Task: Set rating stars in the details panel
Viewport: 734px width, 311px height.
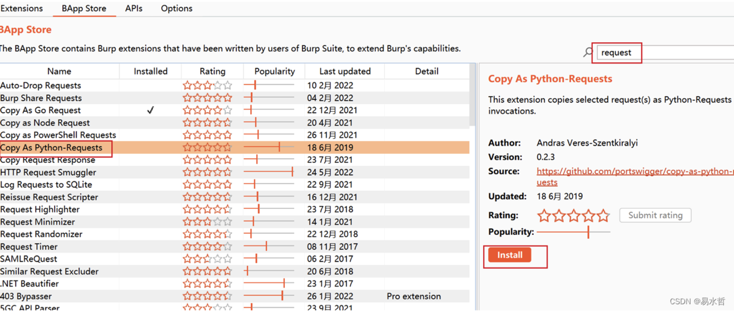Action: pyautogui.click(x=573, y=215)
